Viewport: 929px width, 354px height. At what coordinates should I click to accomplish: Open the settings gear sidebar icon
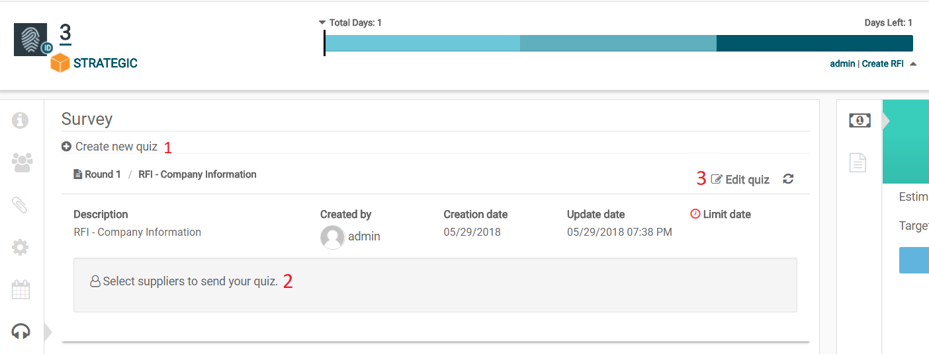tap(21, 248)
